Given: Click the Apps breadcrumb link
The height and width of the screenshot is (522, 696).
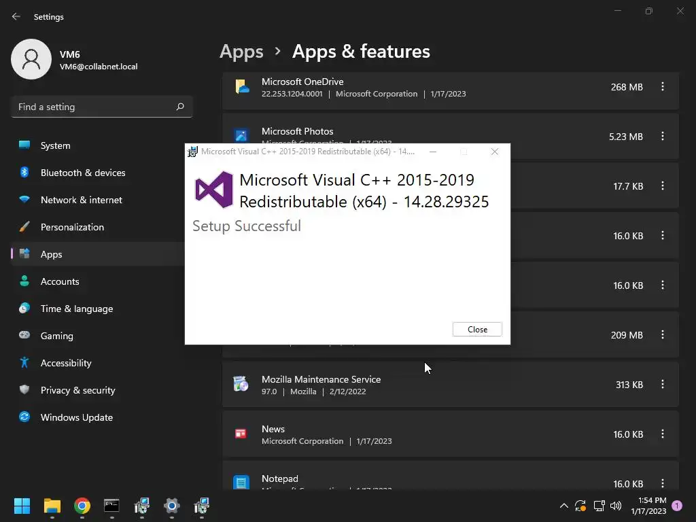Looking at the screenshot, I should [x=241, y=52].
